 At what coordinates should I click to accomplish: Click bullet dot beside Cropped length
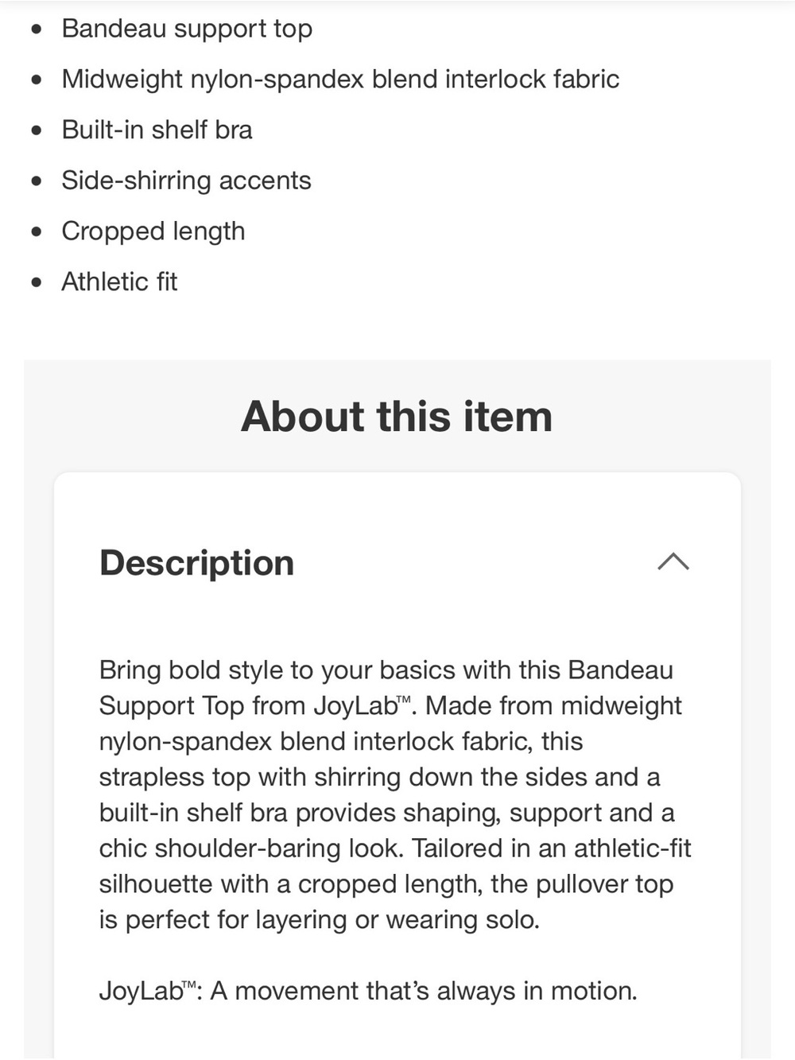[36, 232]
